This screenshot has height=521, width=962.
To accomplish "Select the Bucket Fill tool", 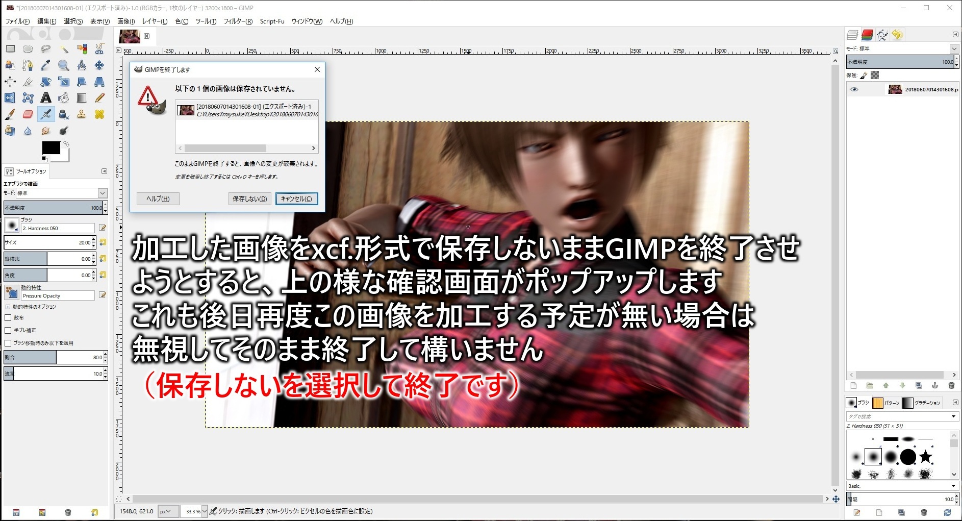I will [x=64, y=98].
